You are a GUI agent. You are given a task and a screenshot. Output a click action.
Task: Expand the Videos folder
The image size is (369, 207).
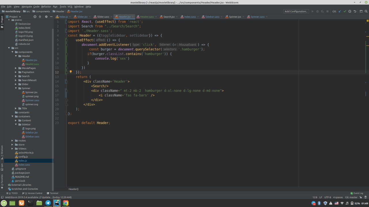(12, 149)
